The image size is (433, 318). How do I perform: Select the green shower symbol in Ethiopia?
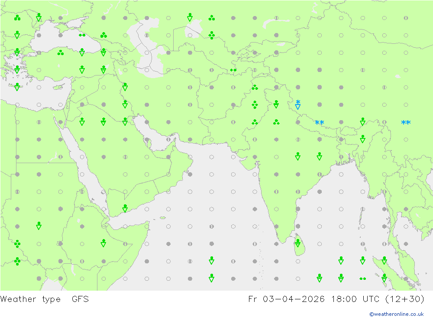click(103, 243)
